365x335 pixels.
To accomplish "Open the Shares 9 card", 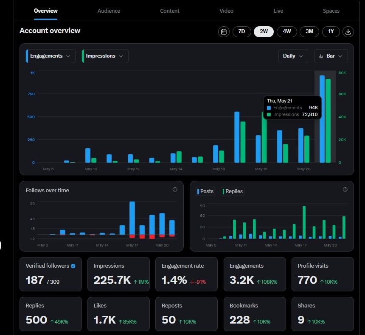I will point(323,314).
